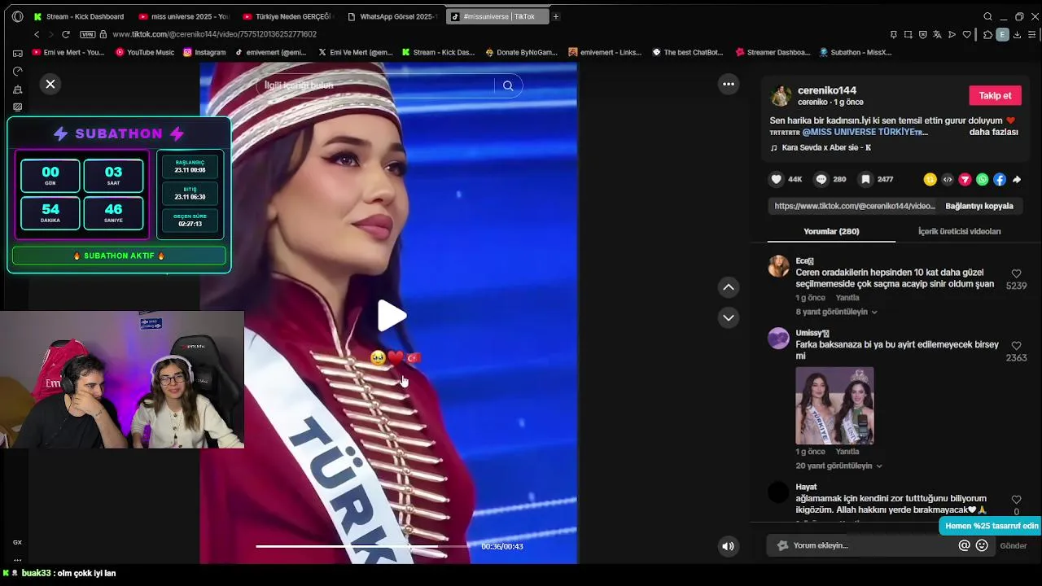The width and height of the screenshot is (1042, 586).
Task: Click the translate page icon
Action: coord(938,34)
